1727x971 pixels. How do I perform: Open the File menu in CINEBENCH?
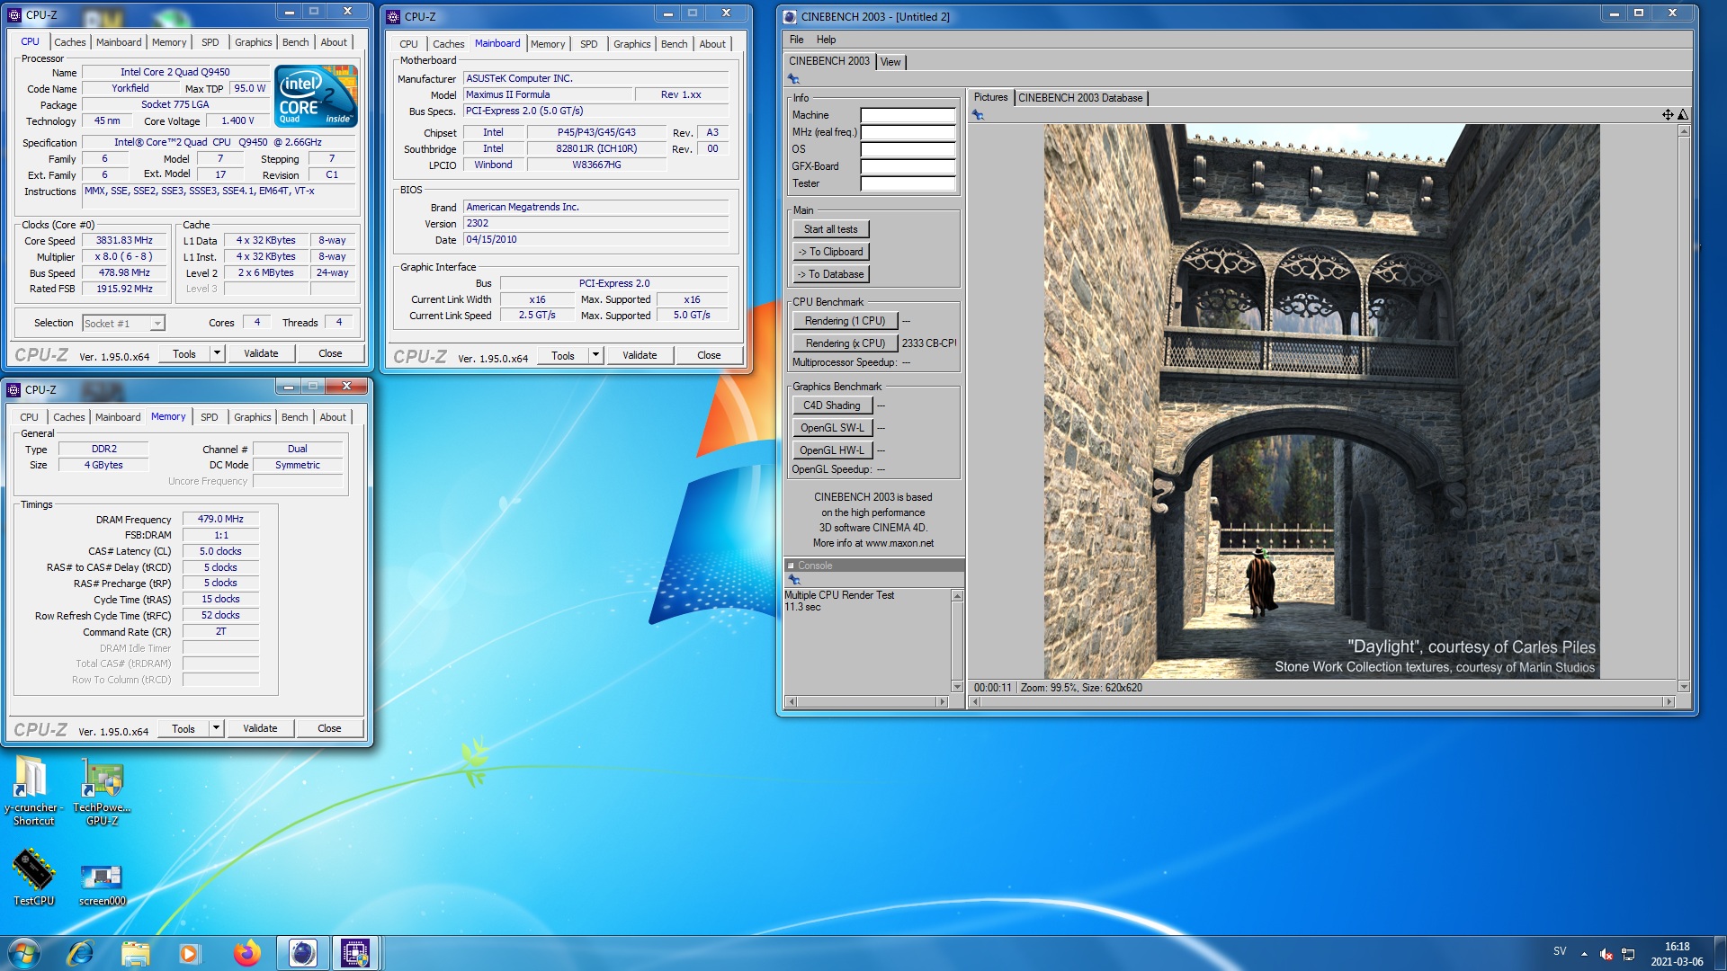796,40
